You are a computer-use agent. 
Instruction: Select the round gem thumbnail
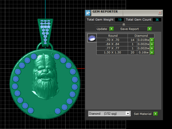(x=92, y=38)
